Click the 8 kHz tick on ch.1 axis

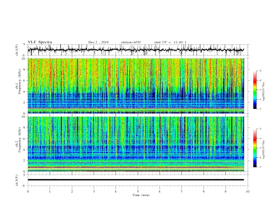pos(25,70)
